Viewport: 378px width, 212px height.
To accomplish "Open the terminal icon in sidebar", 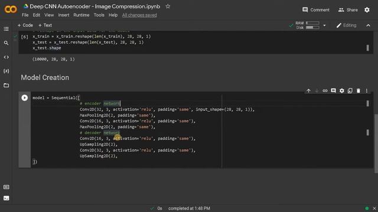I will pos(6,198).
